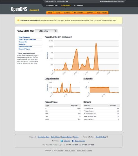Go to the MY ACCOUNT tab
Screen dimensions: 138x156
(x=79, y=13)
